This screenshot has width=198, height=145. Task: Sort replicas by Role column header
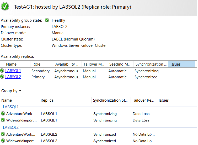pyautogui.click(x=42, y=64)
